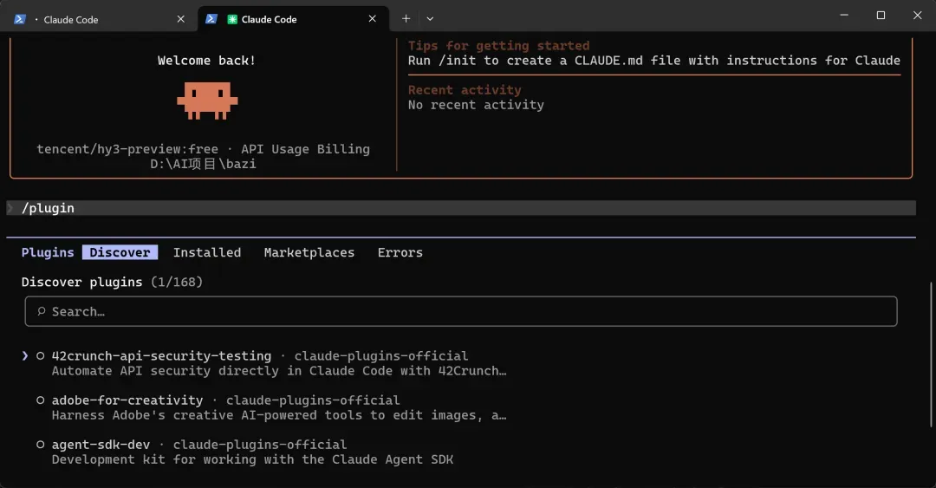The height and width of the screenshot is (488, 936).
Task: Switch to the first Claude Code tab
Action: 99,19
